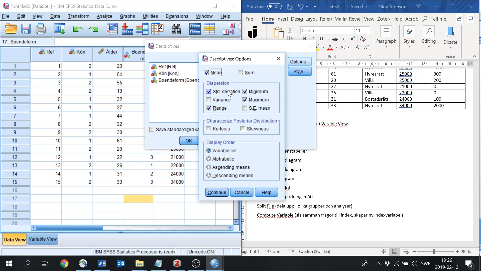Image resolution: width=481 pixels, height=271 pixels.
Task: Expand the Editing group dropdown
Action: coord(429,47)
